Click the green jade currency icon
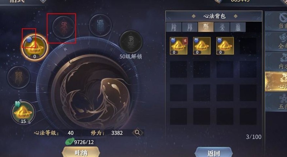The width and height of the screenshot is (287, 157). (x=70, y=142)
